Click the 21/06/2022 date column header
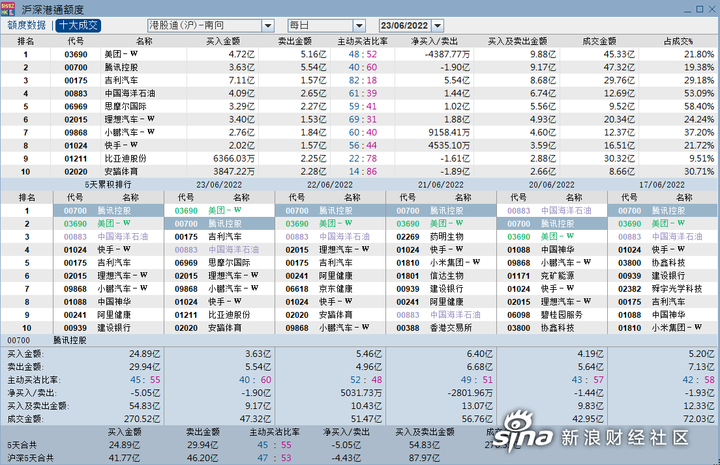The width and height of the screenshot is (720, 465). click(x=441, y=184)
